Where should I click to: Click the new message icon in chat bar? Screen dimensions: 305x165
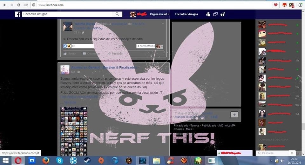298,153
